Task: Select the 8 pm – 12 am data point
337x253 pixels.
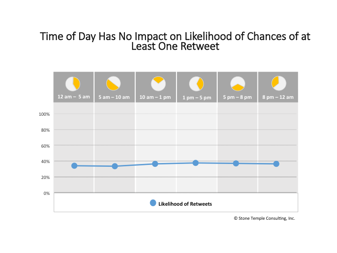Action: pyautogui.click(x=276, y=164)
